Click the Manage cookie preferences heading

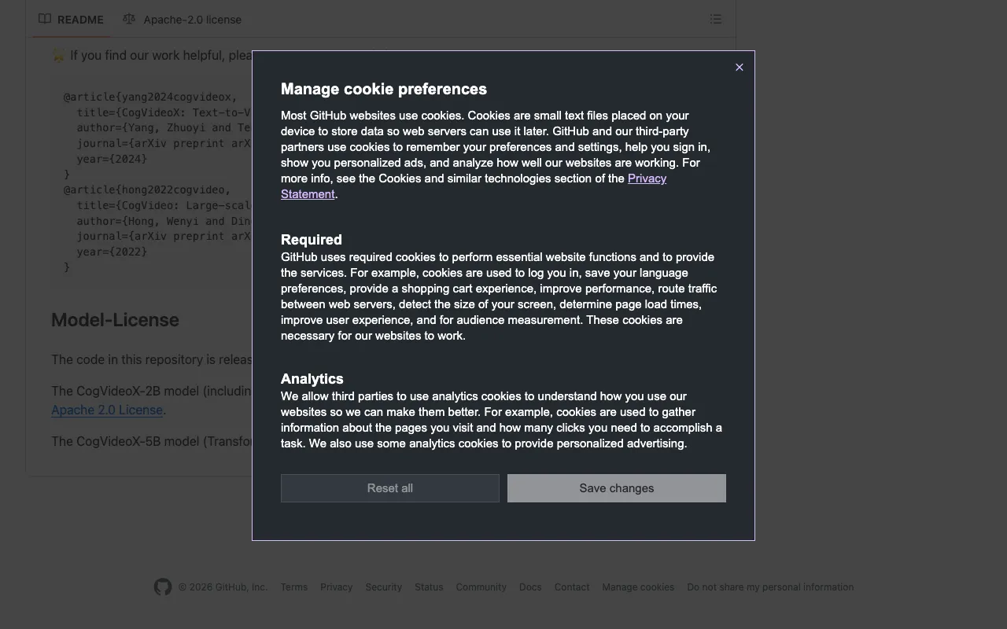[x=384, y=89]
